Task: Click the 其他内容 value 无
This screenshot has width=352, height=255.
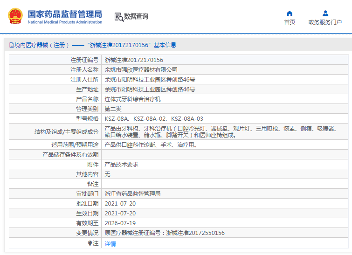Action: [107, 174]
